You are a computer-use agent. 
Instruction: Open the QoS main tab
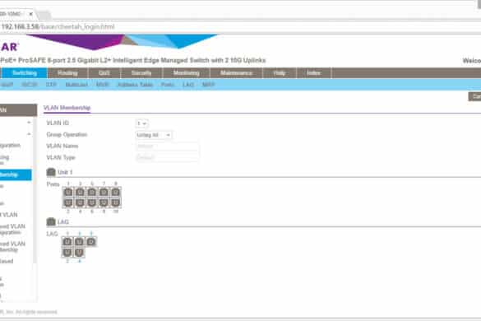tap(104, 73)
